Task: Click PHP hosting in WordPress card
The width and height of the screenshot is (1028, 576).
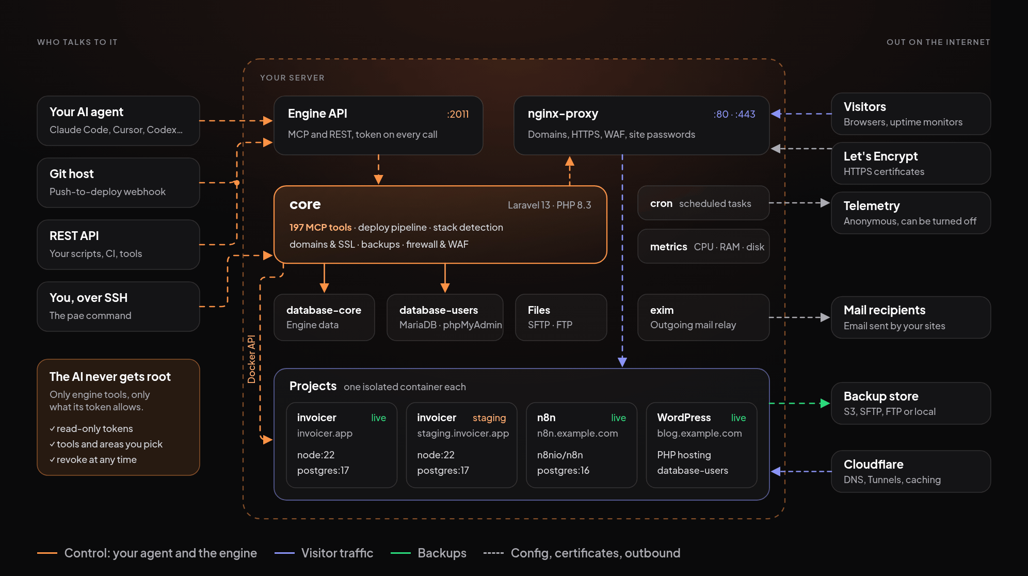Action: tap(684, 455)
